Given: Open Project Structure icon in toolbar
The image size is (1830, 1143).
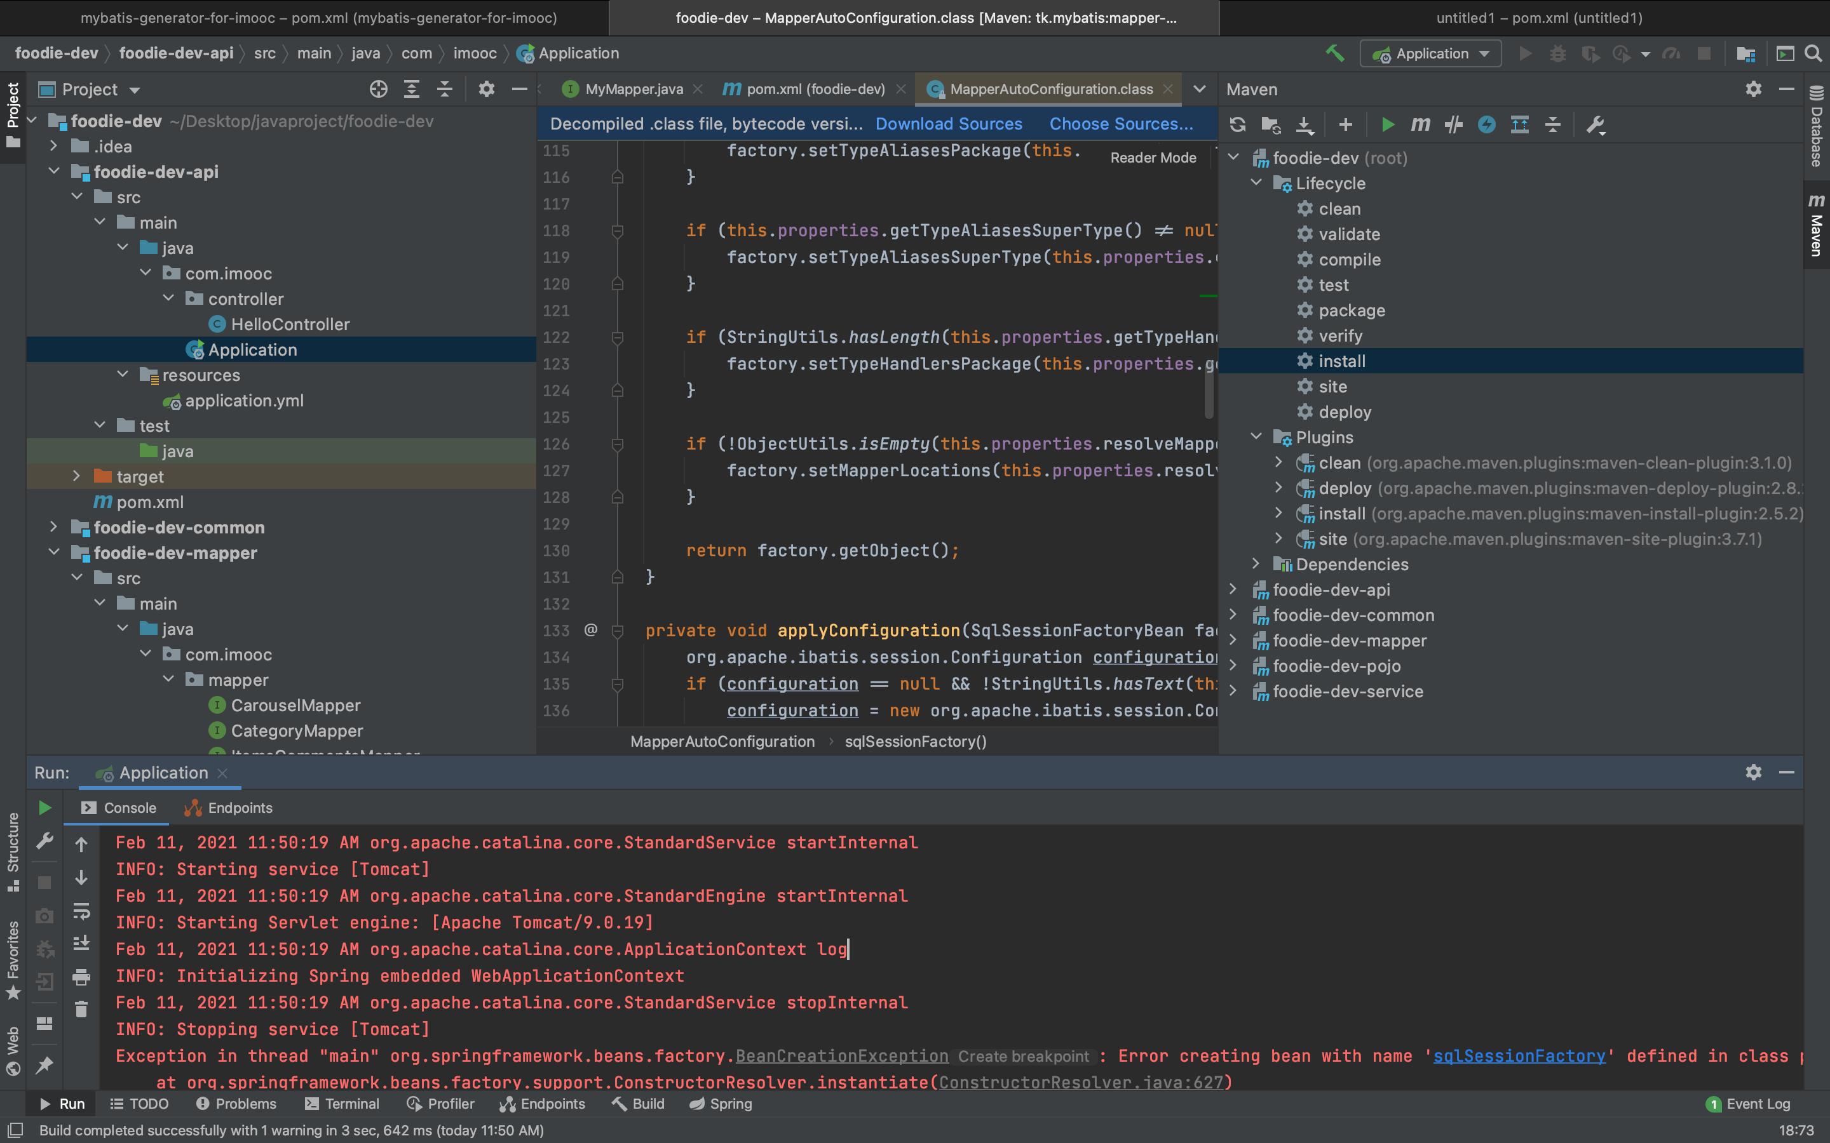Looking at the screenshot, I should coord(1746,54).
